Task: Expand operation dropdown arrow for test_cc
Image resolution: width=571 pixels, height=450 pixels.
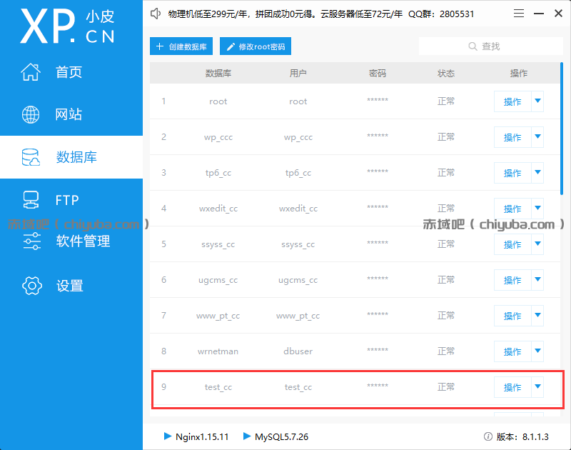Action: click(537, 387)
